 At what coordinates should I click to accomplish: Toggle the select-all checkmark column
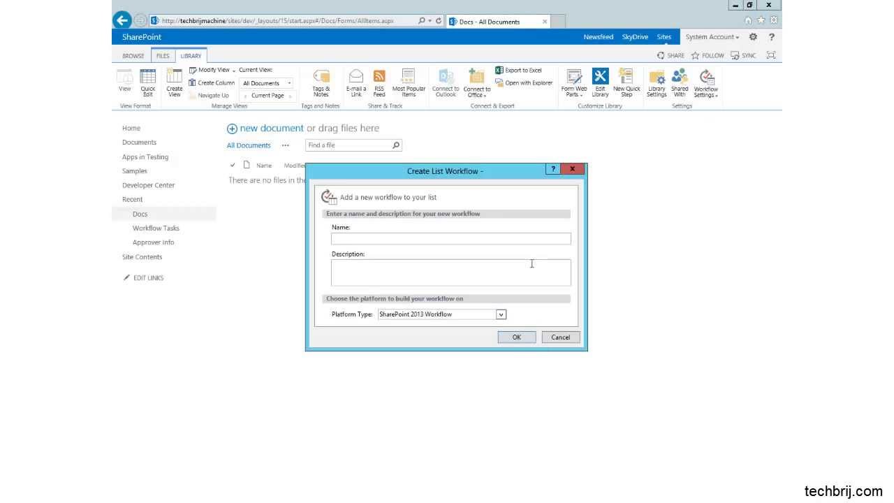(x=233, y=165)
